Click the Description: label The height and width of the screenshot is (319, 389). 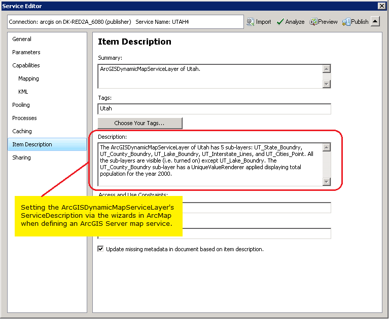click(x=113, y=137)
